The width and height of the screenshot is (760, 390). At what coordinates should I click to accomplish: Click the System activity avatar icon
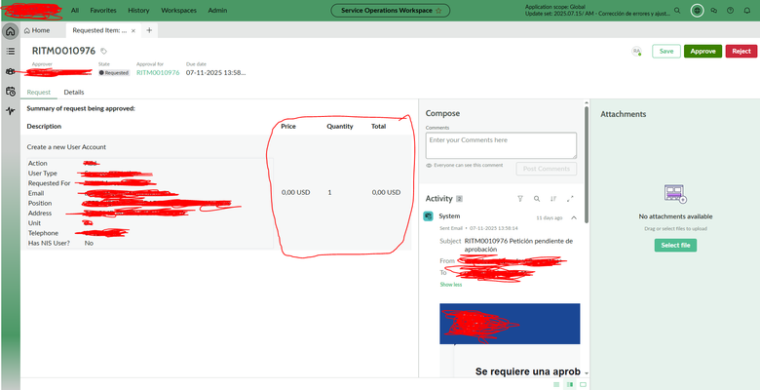(428, 216)
